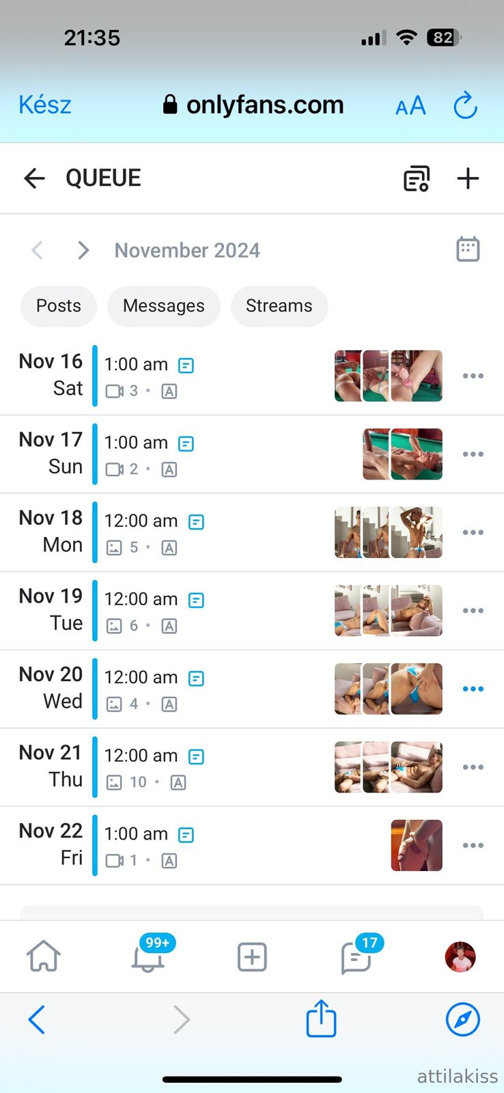Open the queue settings list icon
The image size is (504, 1093).
point(417,178)
